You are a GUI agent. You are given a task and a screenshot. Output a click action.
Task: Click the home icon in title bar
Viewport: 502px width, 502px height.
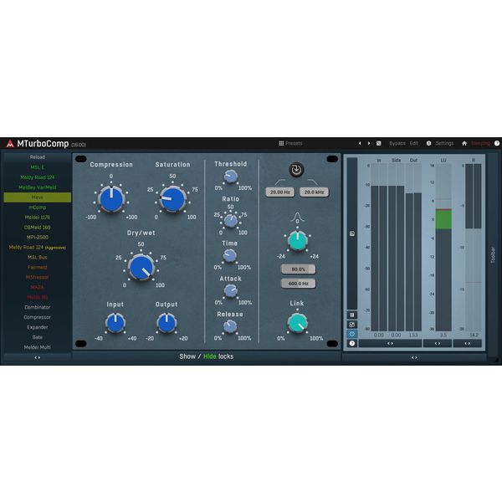[464, 143]
